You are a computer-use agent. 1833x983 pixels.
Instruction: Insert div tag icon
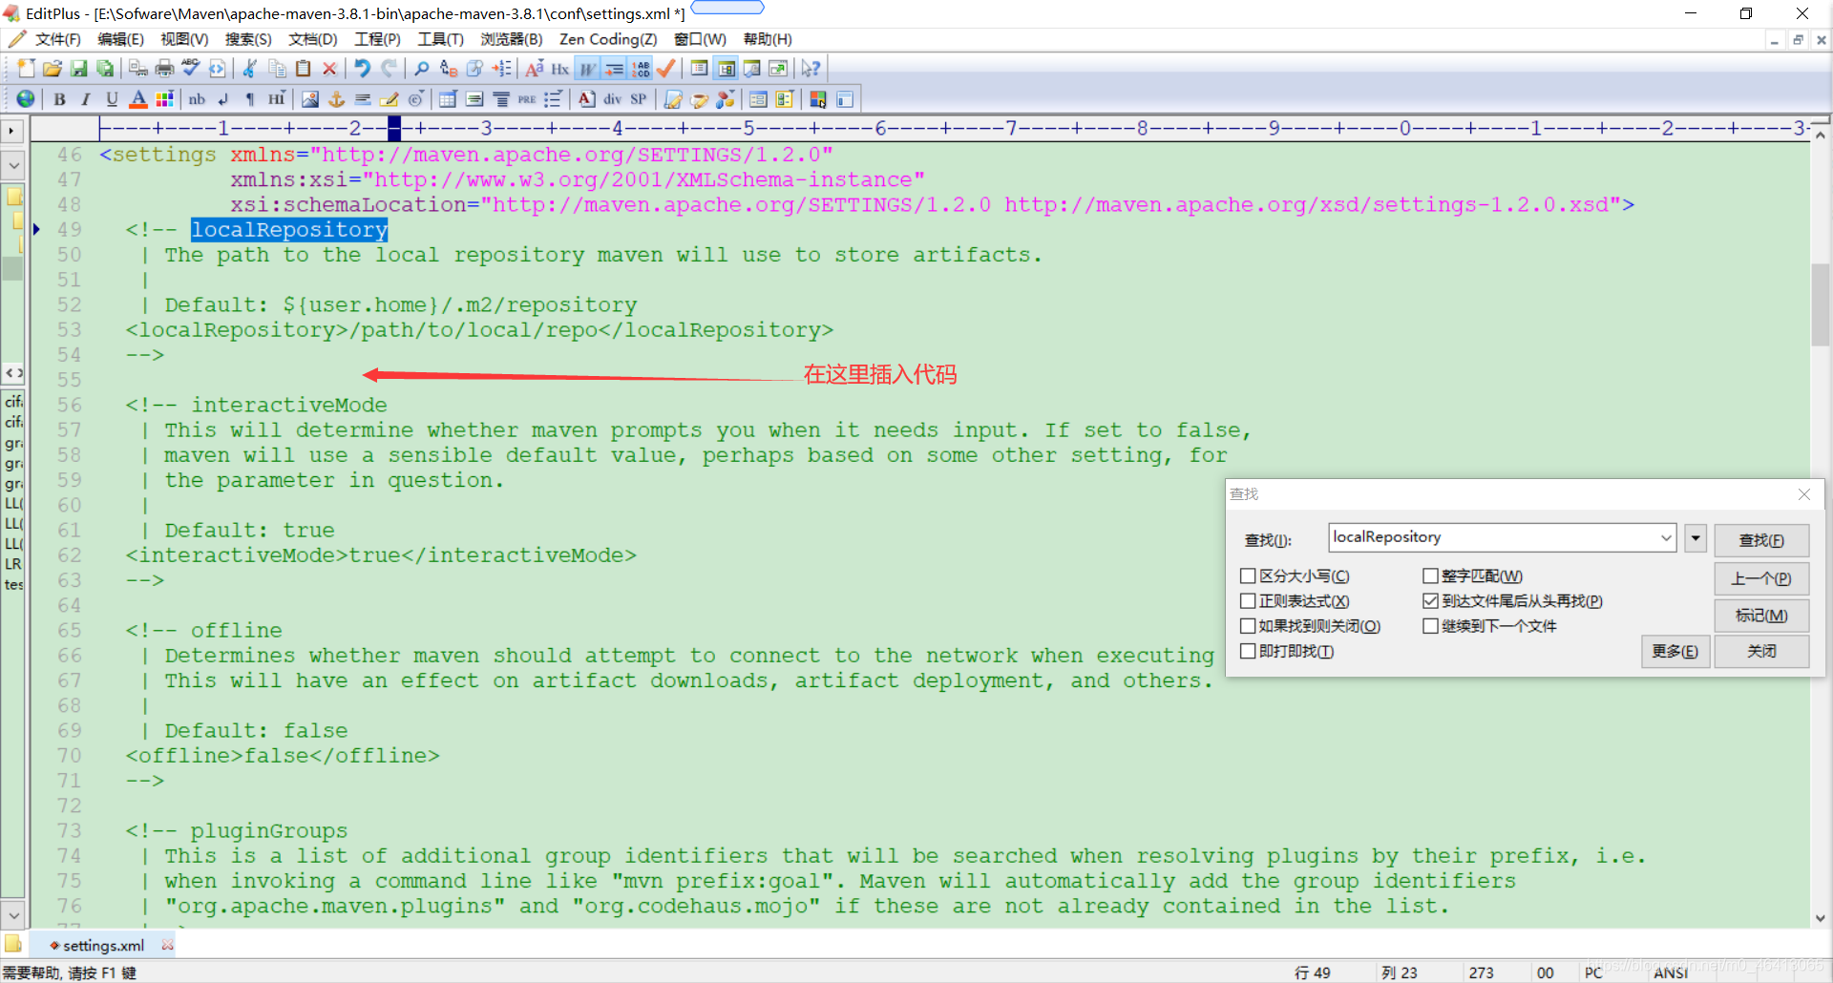(612, 99)
